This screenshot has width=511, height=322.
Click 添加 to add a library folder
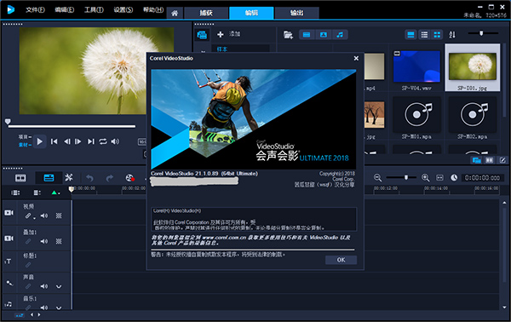pos(229,34)
